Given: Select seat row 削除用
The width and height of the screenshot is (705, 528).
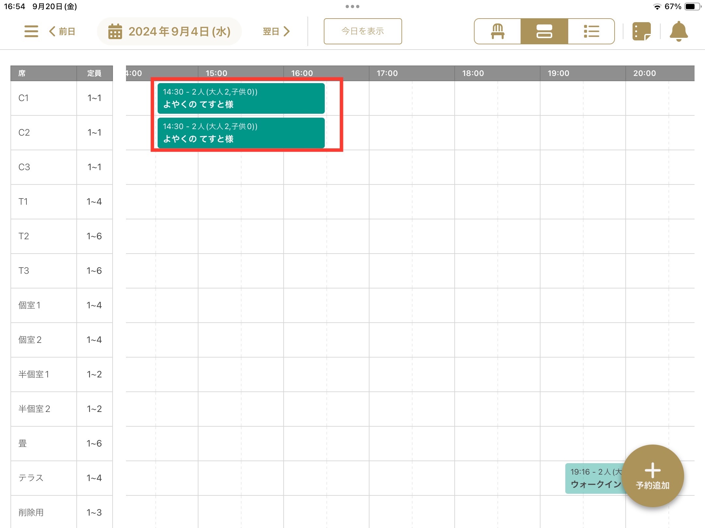Looking at the screenshot, I should coord(44,512).
